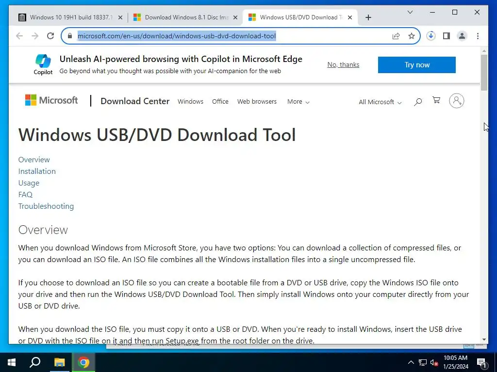
Task: Click the Try now button
Action: 416,65
